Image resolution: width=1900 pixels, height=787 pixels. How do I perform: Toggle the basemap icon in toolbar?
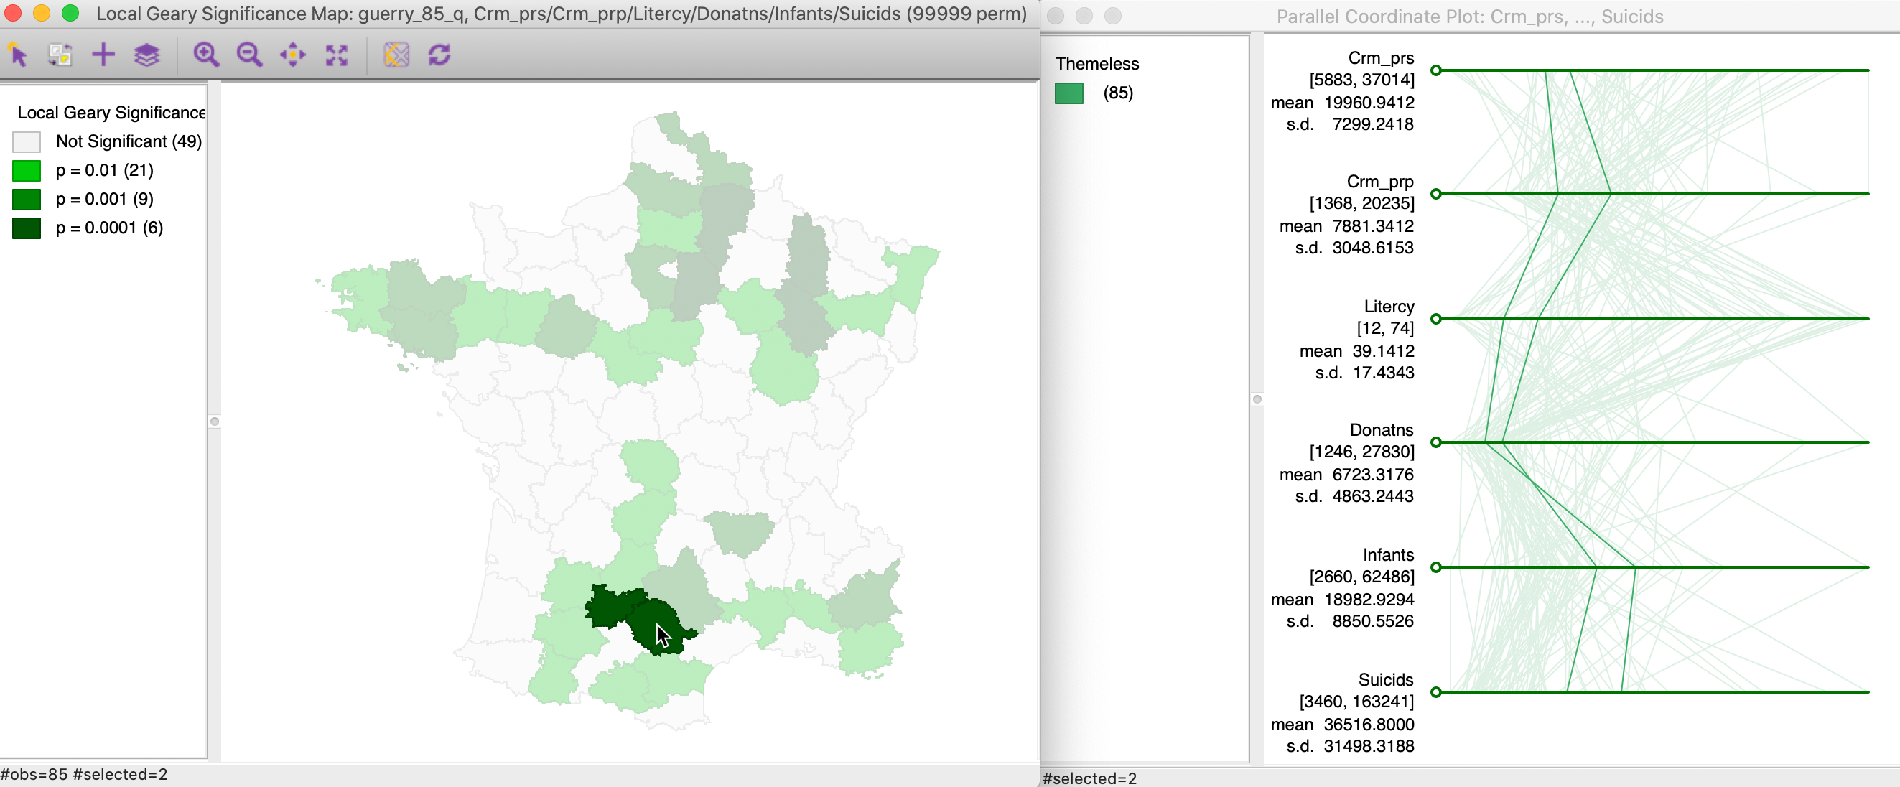[396, 55]
